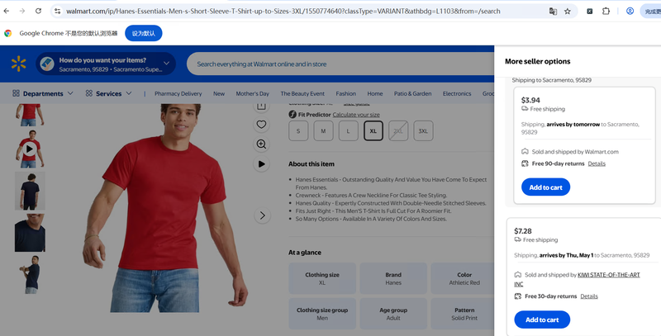Click the Color Athletic Red tile

(463, 278)
